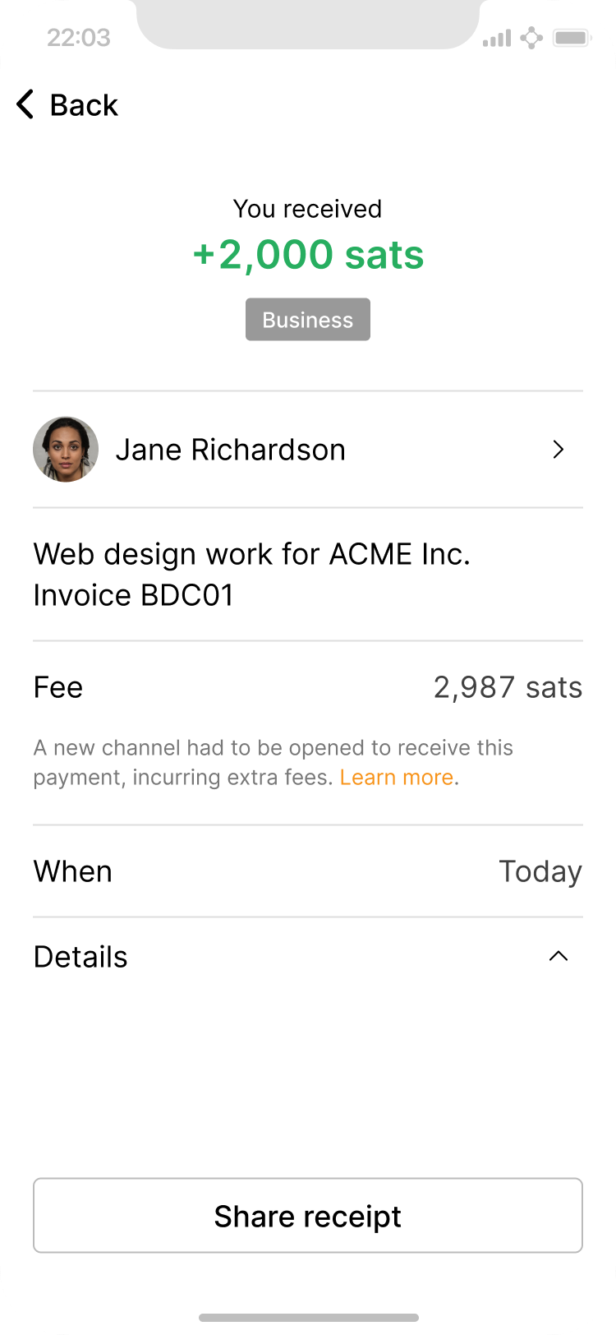Tap the network status icon in status bar
Image resolution: width=616 pixels, height=1335 pixels.
click(x=531, y=38)
